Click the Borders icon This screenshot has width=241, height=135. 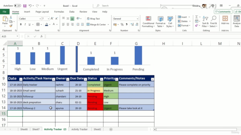pos(38,24)
